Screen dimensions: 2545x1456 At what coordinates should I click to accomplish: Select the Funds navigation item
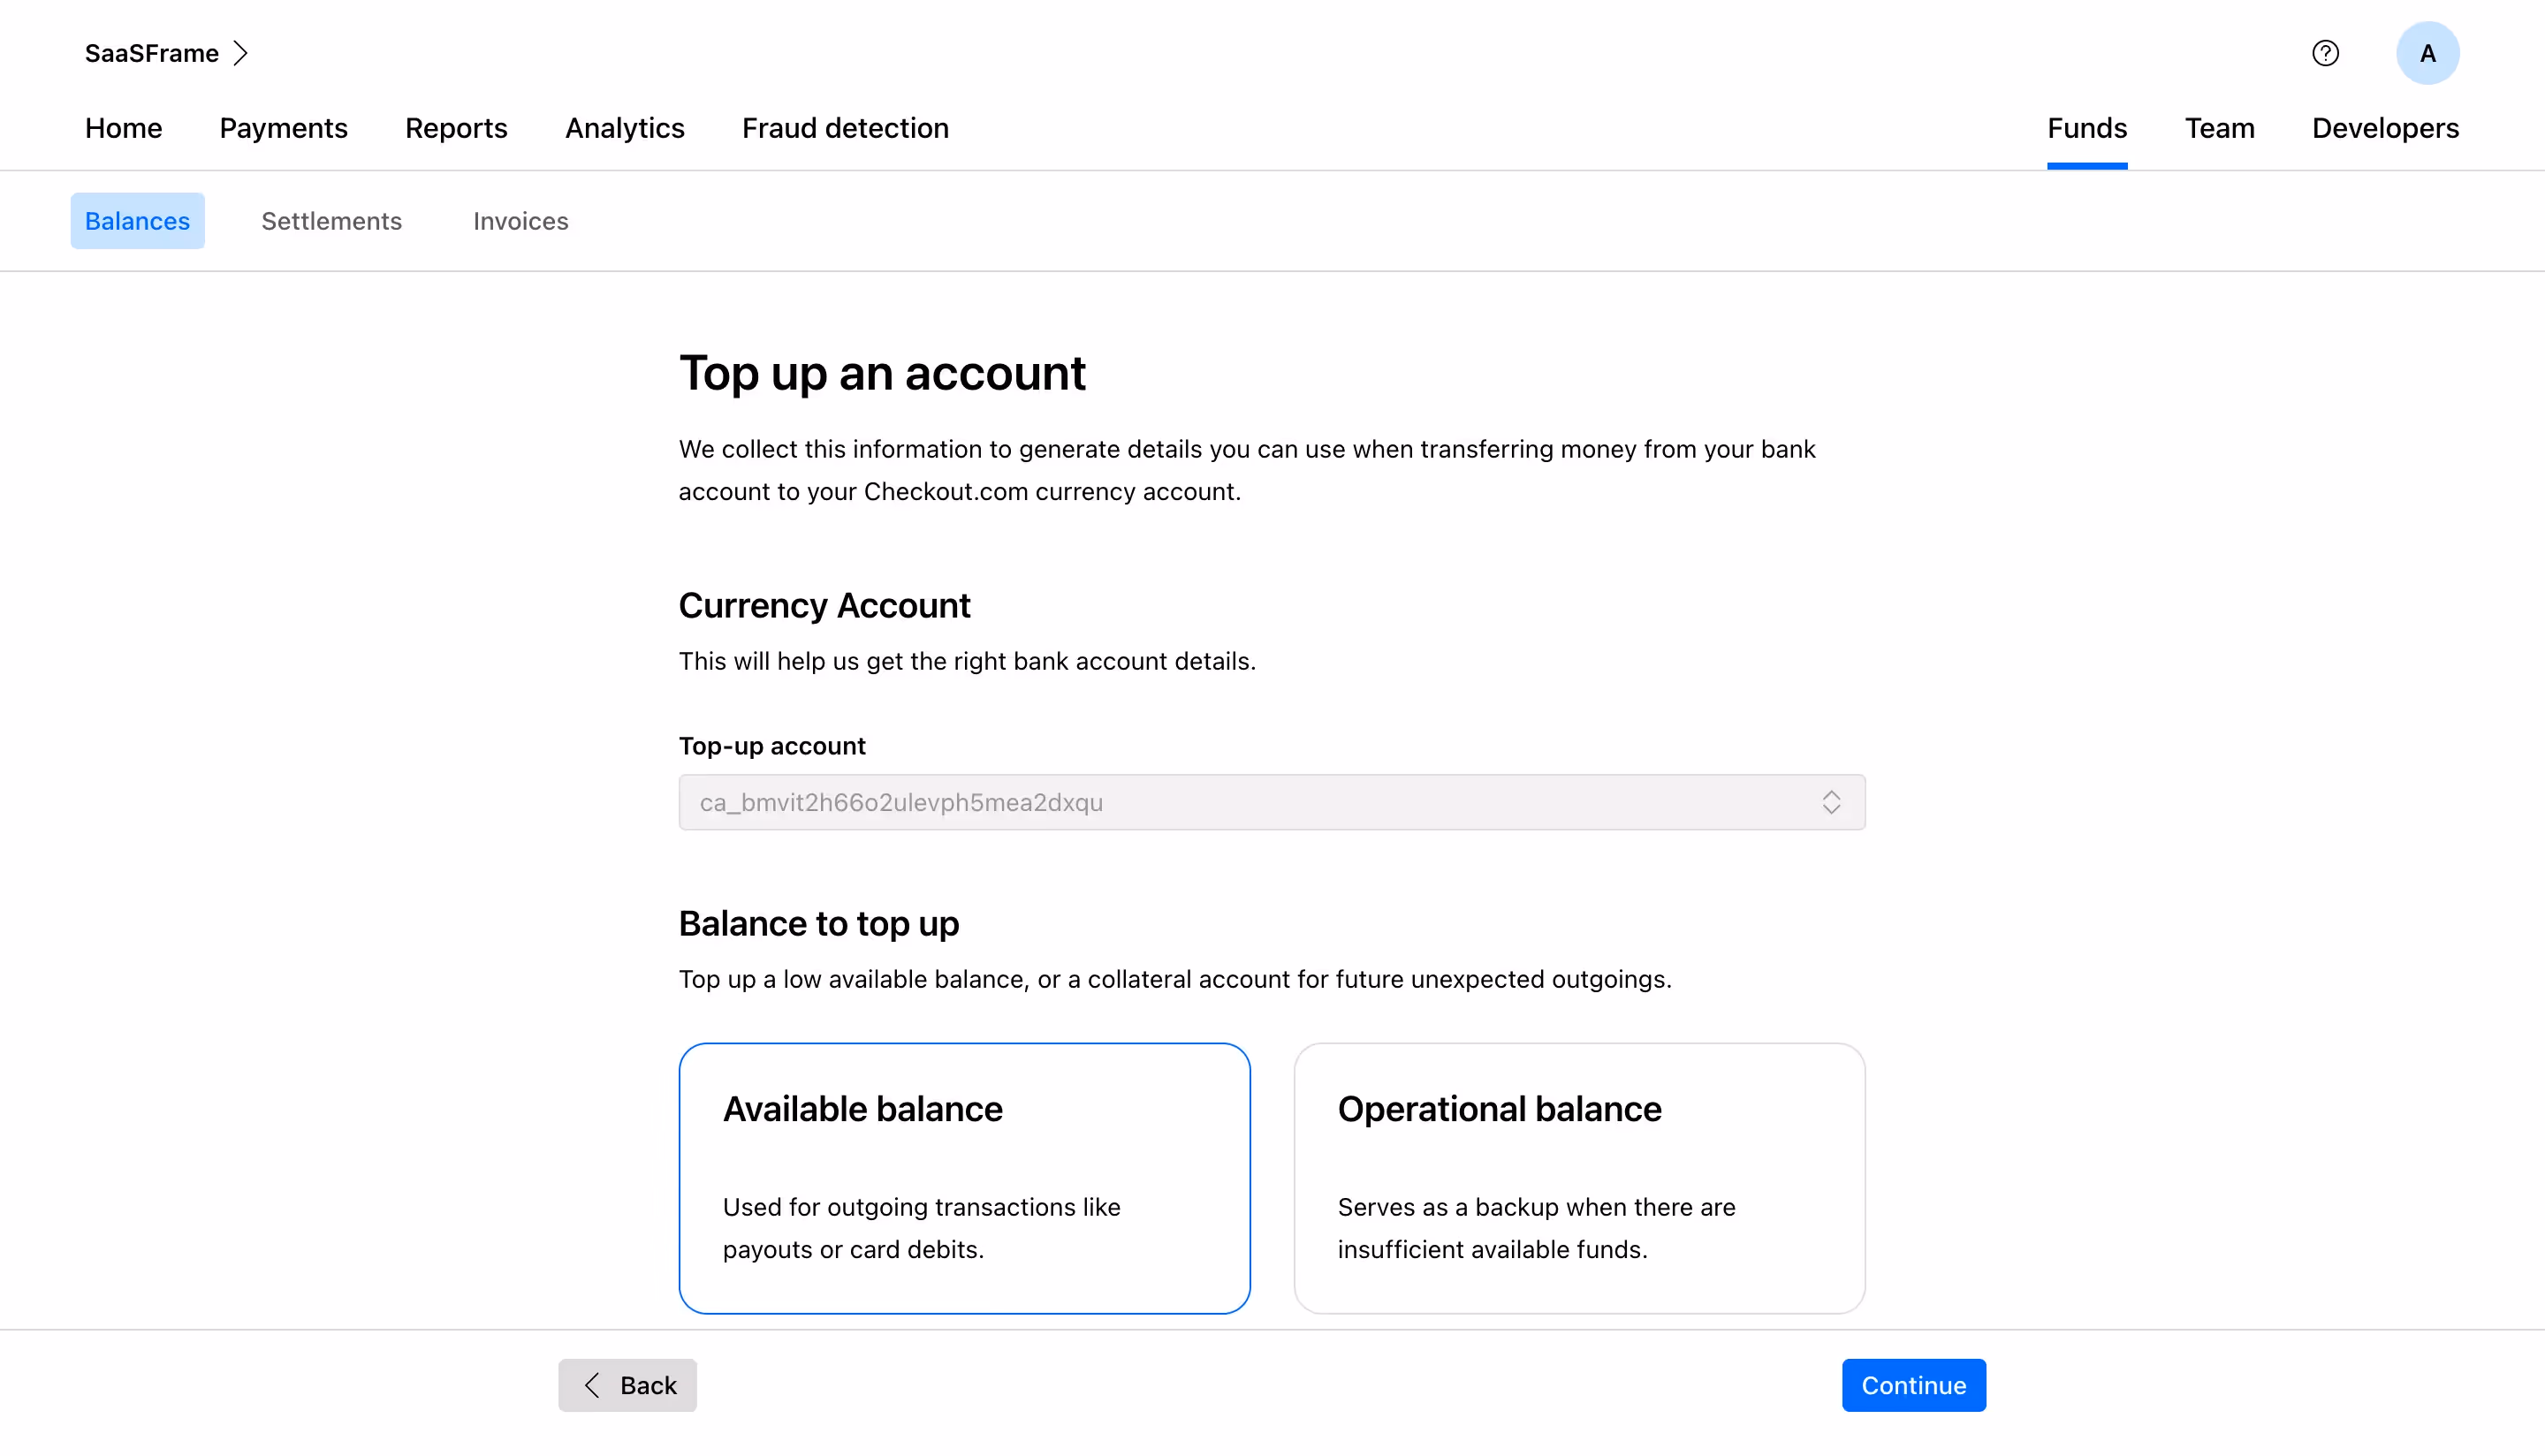pos(2087,128)
